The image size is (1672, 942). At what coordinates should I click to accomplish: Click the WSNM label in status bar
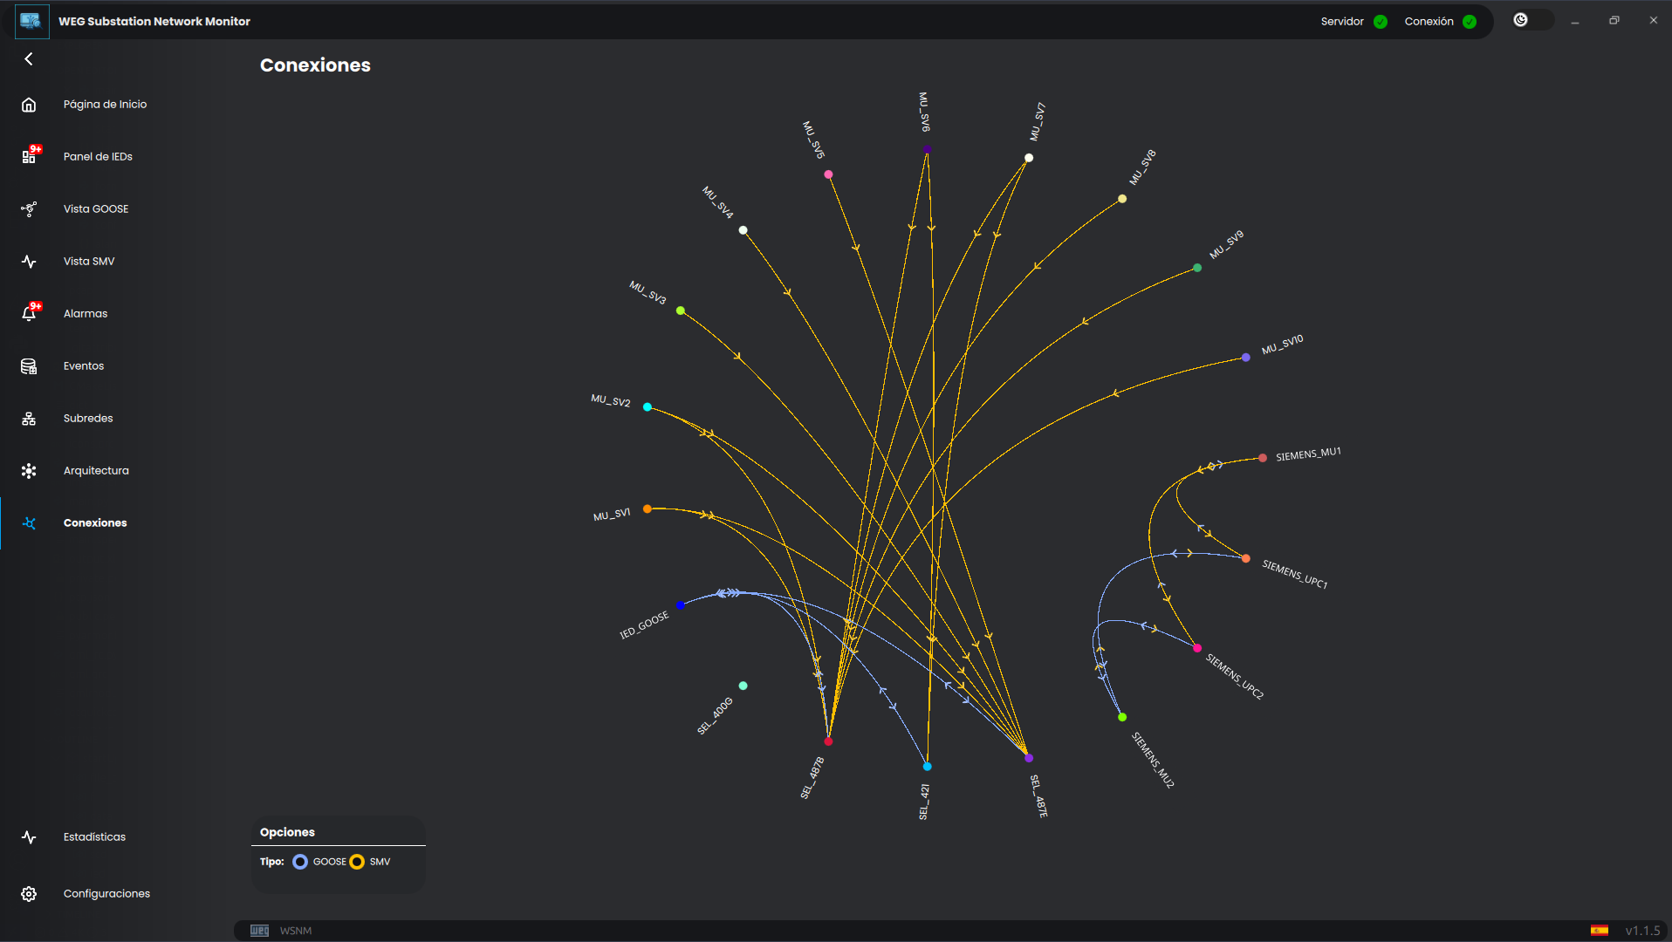(296, 931)
